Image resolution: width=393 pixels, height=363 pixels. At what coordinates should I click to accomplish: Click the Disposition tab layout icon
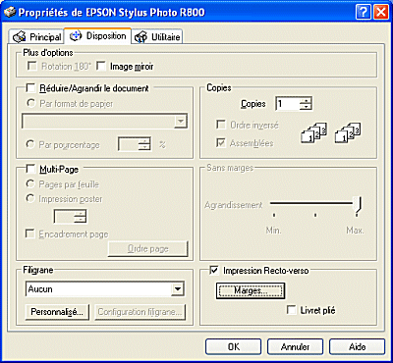tap(76, 36)
